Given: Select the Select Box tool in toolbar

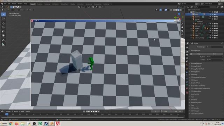Looking at the screenshot, I should click(3, 14).
